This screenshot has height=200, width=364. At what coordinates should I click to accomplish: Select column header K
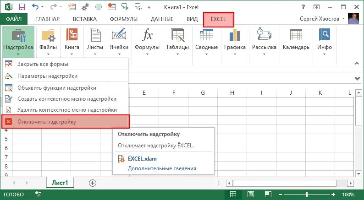(320, 93)
